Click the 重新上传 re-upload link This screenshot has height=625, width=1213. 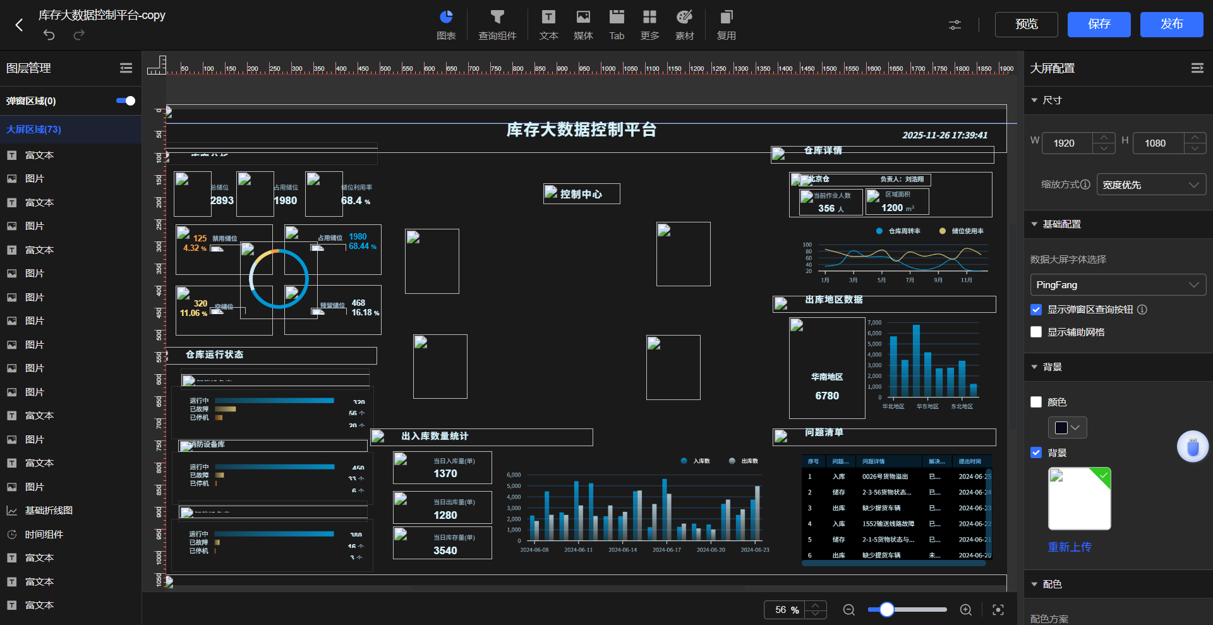click(x=1070, y=547)
